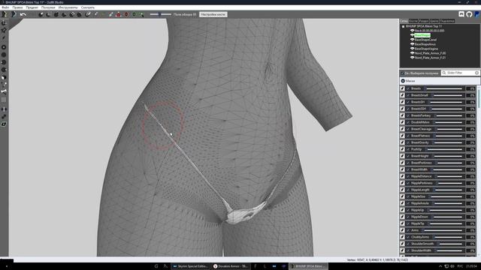The image size is (481, 270).
Task: Click the red triangle icon in the top toolbar
Action: coord(119,14)
